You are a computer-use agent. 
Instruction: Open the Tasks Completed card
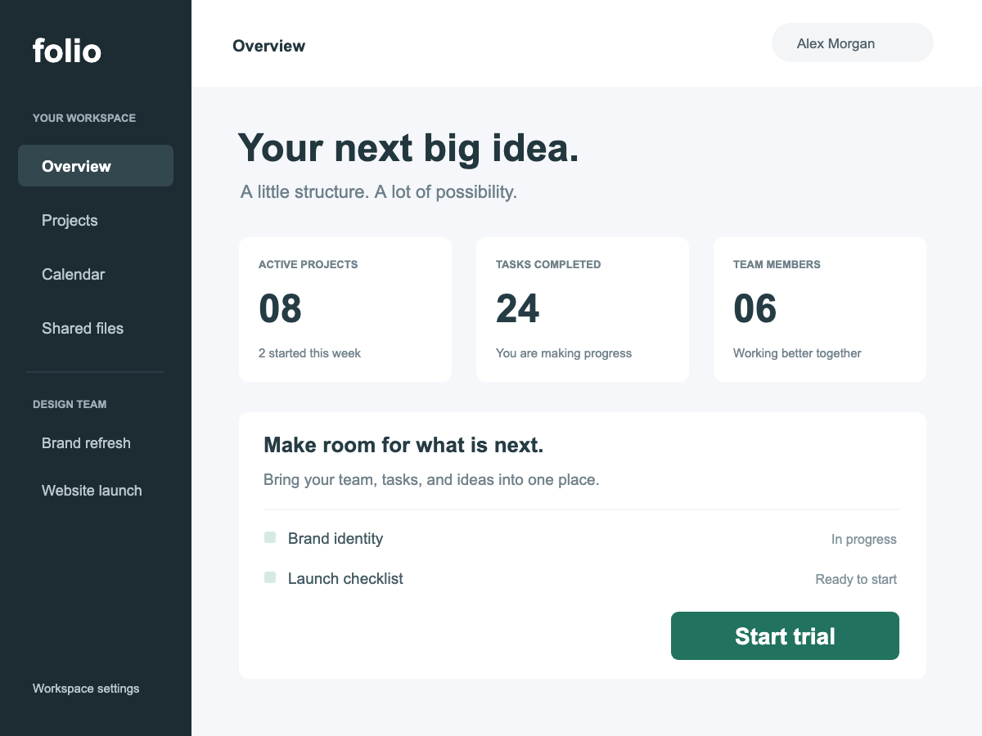coord(583,309)
